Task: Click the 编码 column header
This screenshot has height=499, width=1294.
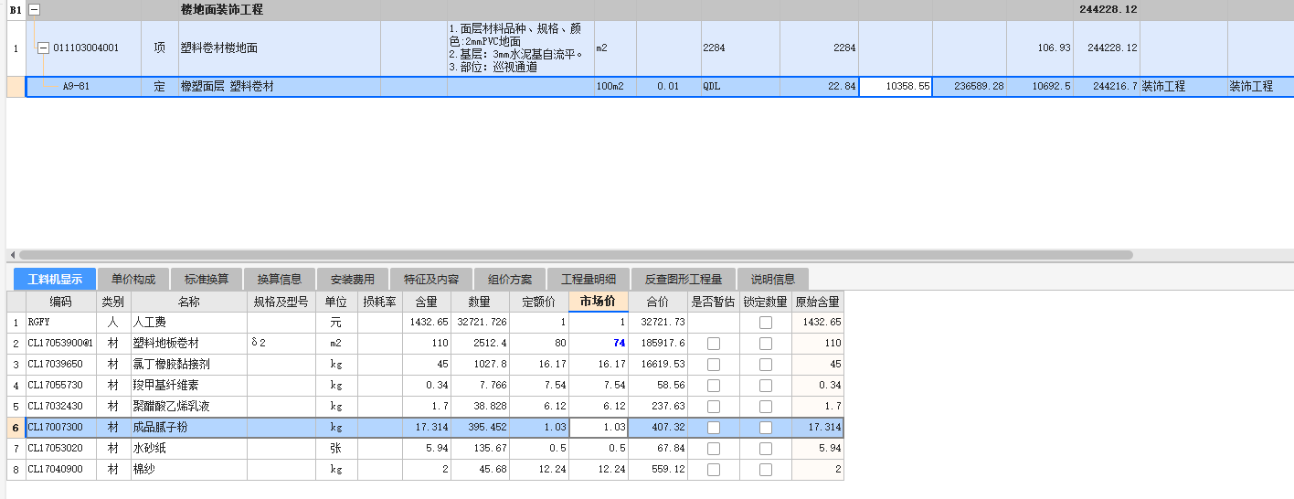Action: click(x=61, y=301)
